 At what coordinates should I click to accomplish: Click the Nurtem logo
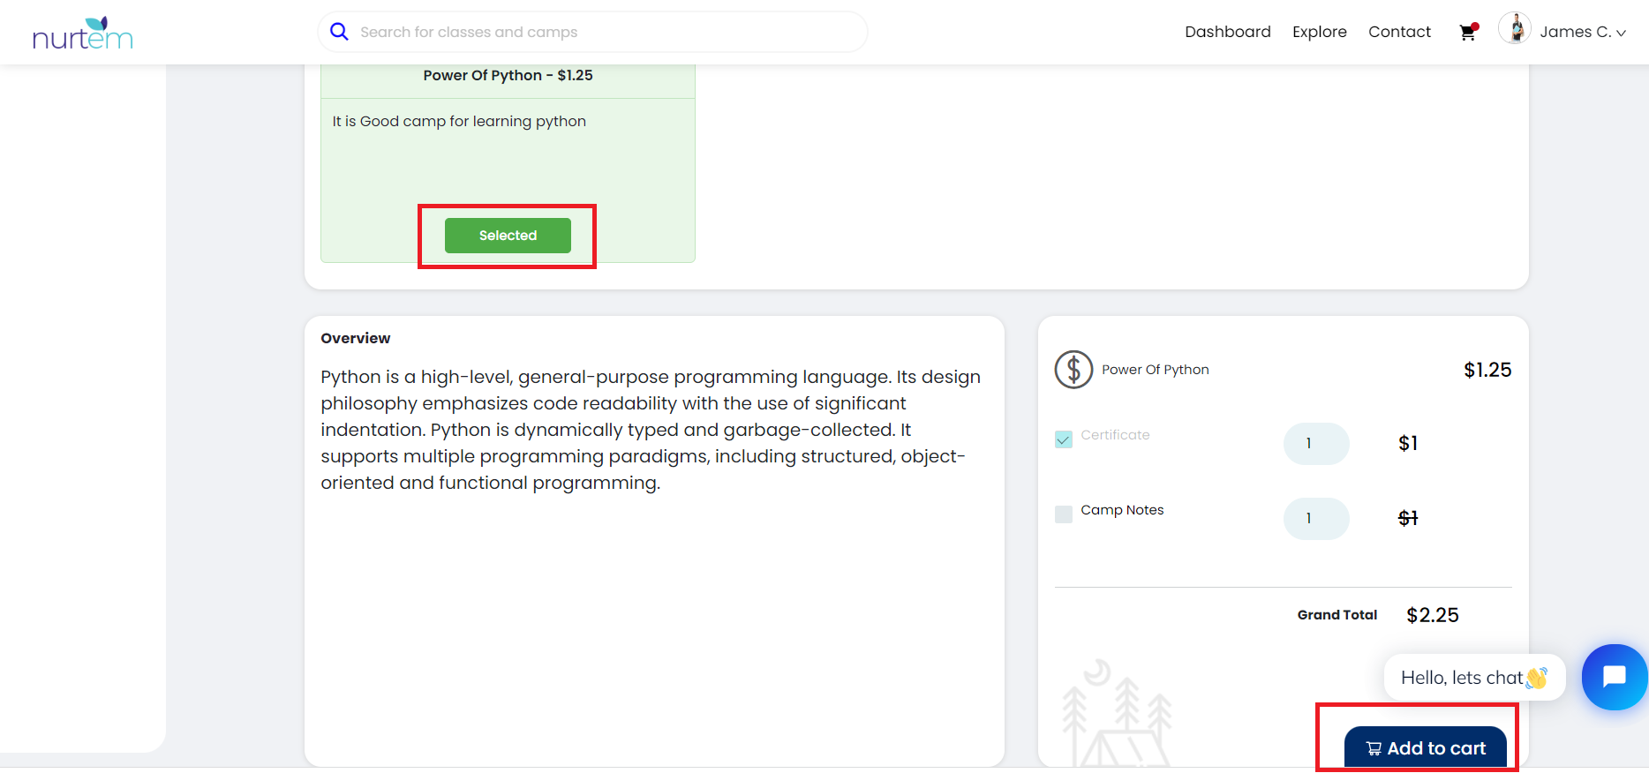pyautogui.click(x=82, y=34)
